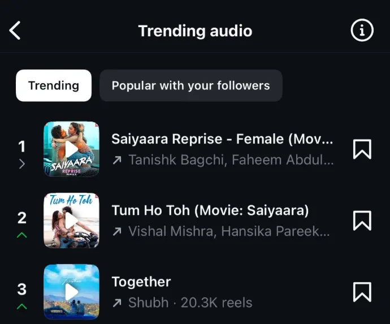390x324 pixels.
Task: Bookmark the Saiyaara Reprise audio
Action: click(x=362, y=149)
